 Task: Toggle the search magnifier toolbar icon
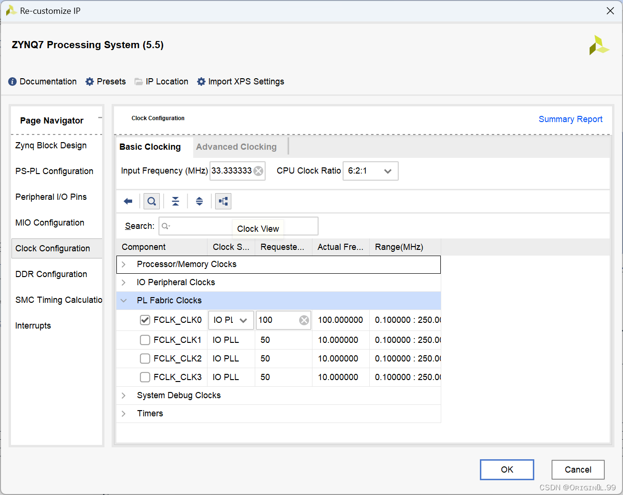point(152,201)
